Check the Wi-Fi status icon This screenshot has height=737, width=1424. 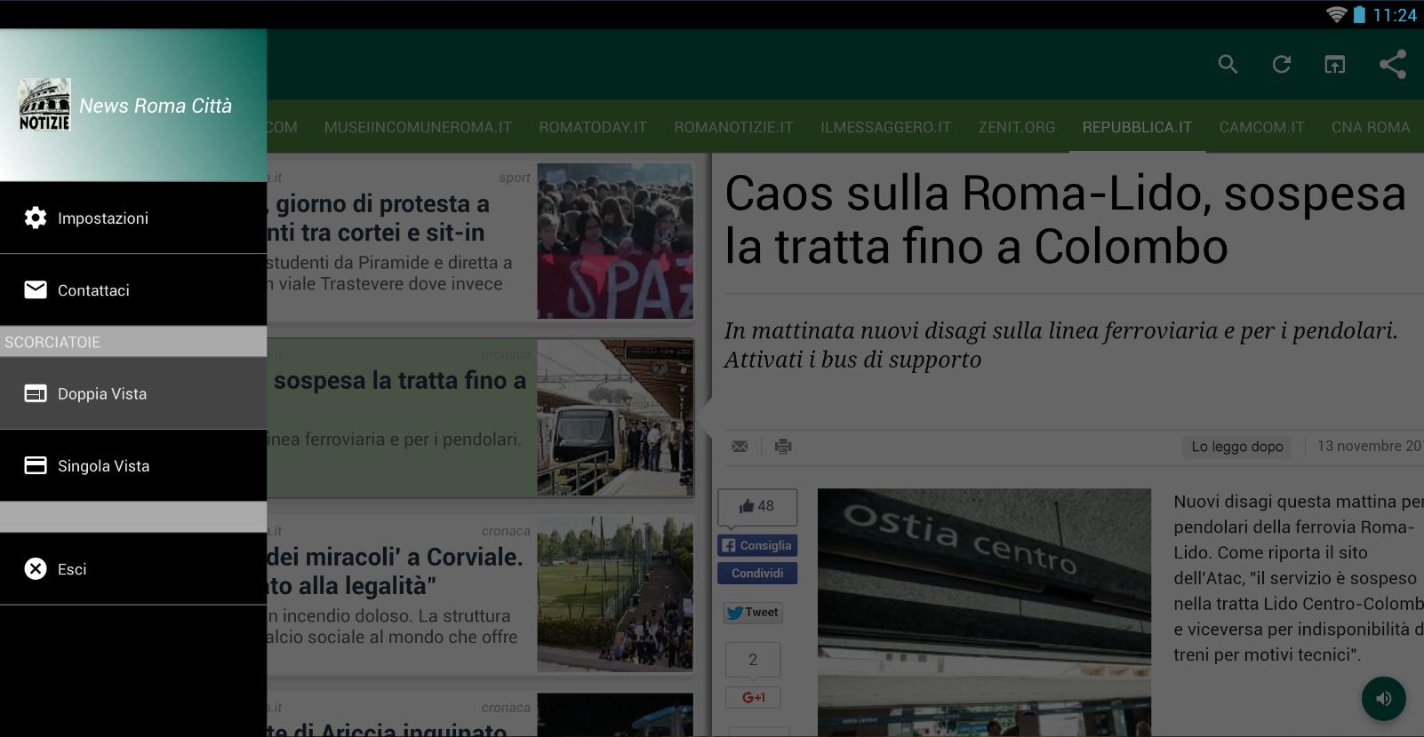(x=1336, y=14)
